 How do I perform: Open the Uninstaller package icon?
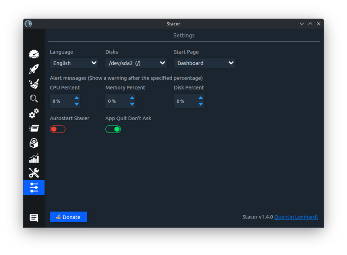click(x=34, y=143)
